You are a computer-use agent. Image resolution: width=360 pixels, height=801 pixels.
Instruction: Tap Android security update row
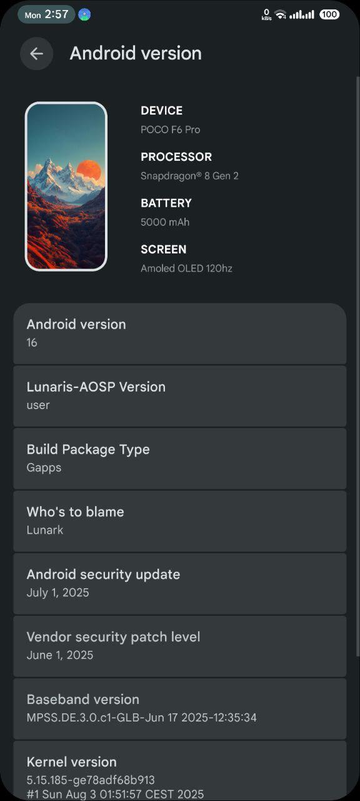(180, 584)
